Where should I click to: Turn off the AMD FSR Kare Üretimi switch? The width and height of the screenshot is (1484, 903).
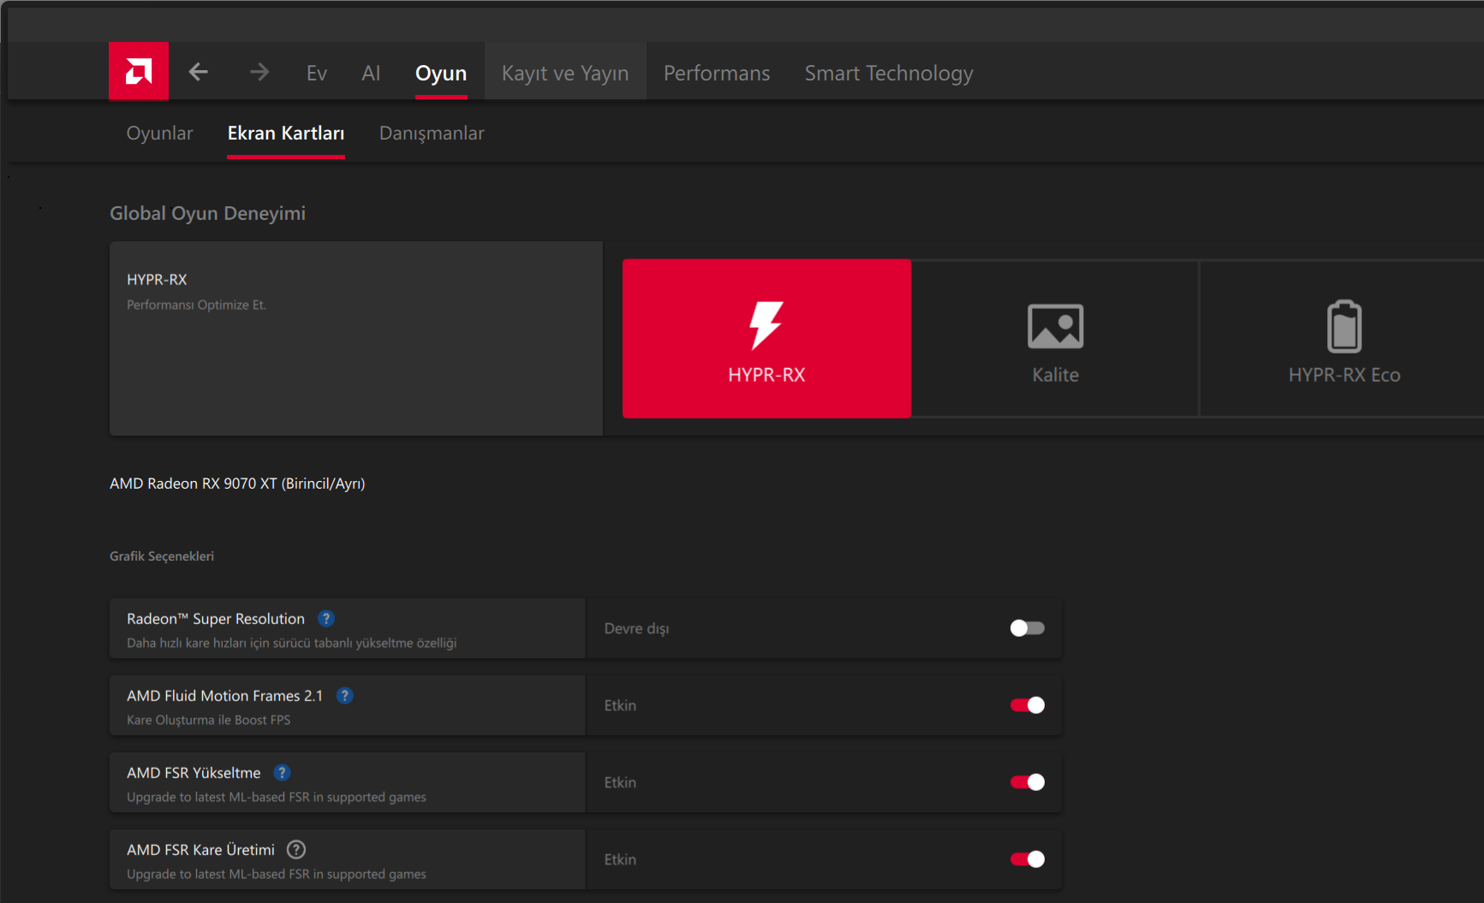(1027, 859)
